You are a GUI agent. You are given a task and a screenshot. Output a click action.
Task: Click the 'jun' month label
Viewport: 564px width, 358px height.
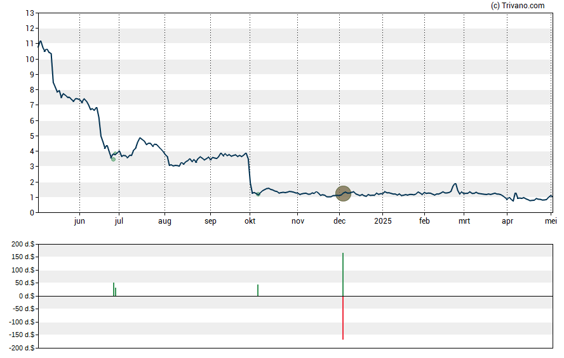pyautogui.click(x=79, y=221)
